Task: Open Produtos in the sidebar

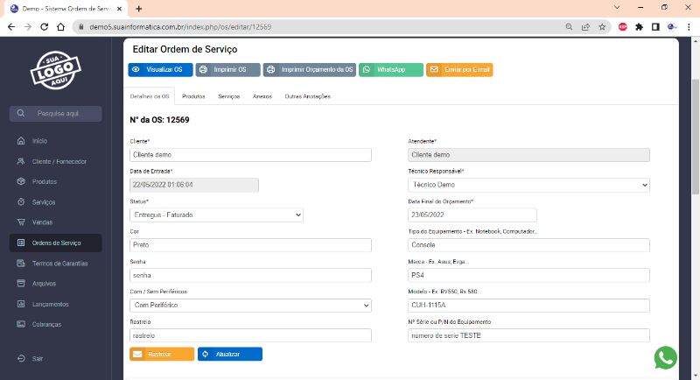Action: [44, 181]
